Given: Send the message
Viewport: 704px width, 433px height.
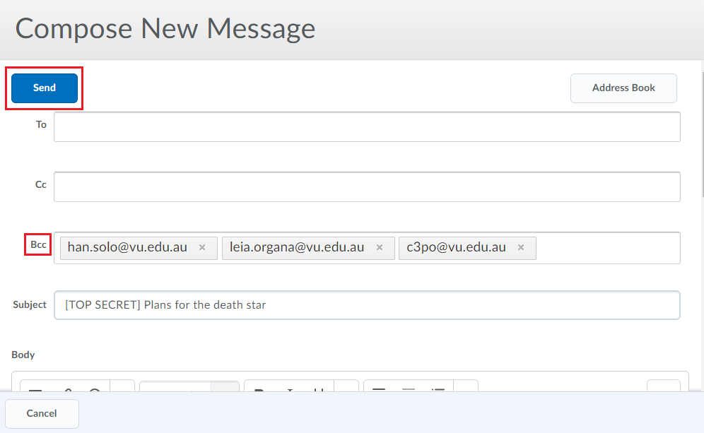Looking at the screenshot, I should (x=45, y=88).
